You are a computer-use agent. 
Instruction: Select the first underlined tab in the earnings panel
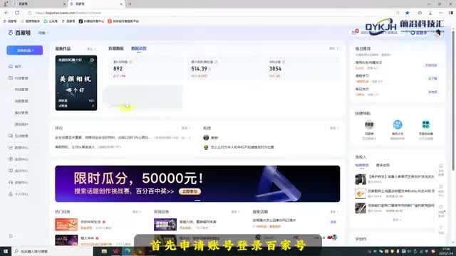coord(362,165)
